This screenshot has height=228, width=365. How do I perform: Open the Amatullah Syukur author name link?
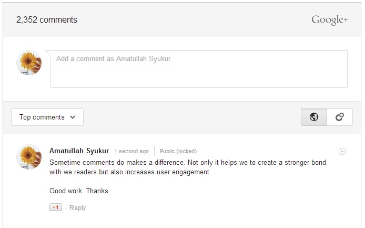pyautogui.click(x=79, y=151)
